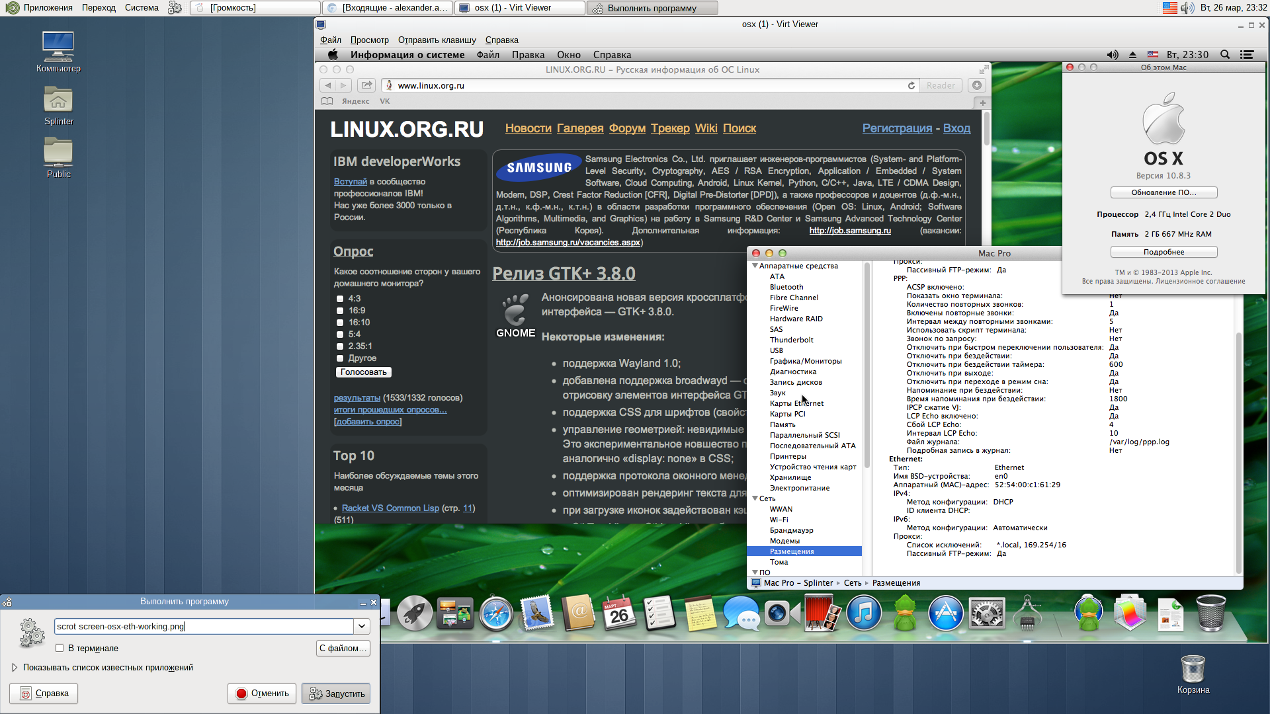Select Bluetooth in hardware tree

(786, 287)
